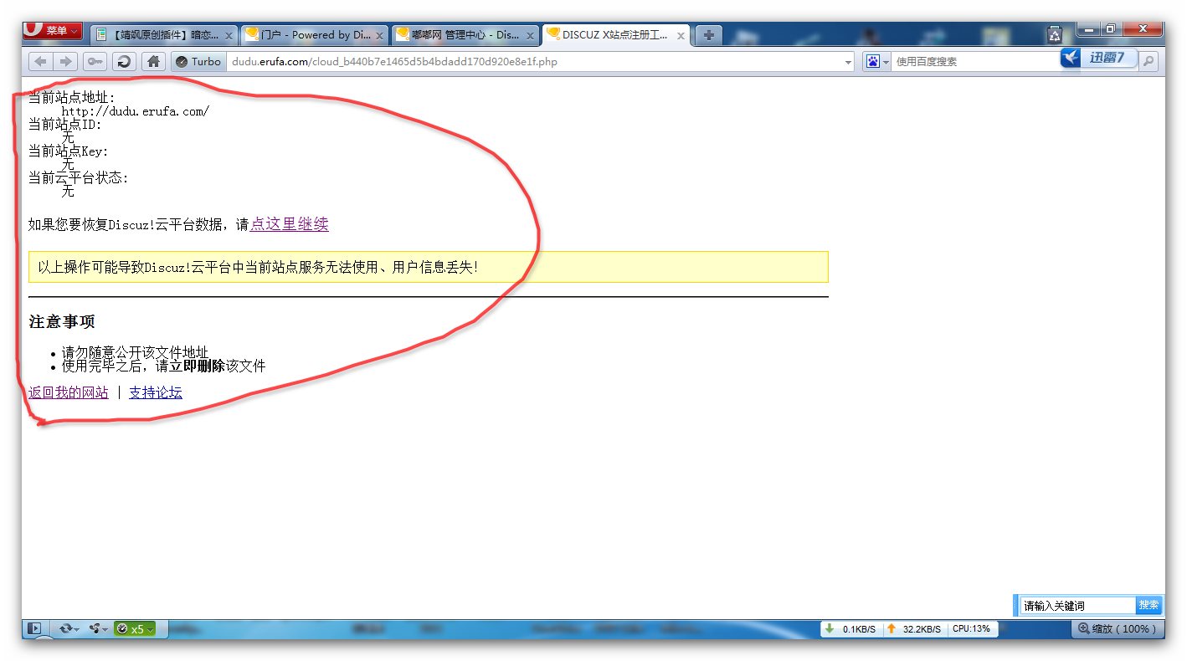Click the 当前云平台状态: label

(79, 178)
